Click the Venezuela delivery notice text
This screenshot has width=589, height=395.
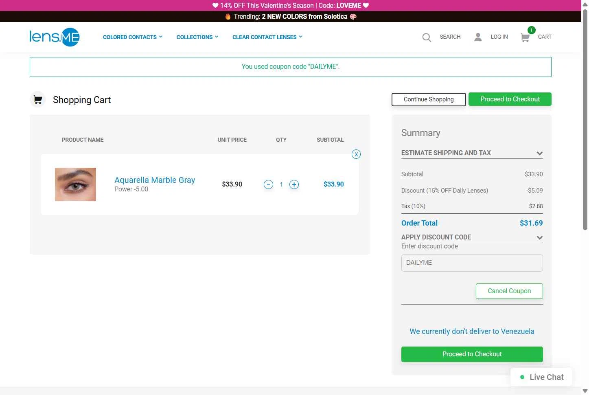(472, 331)
